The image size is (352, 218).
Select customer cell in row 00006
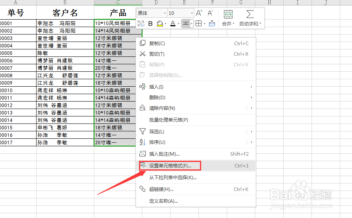(65, 60)
